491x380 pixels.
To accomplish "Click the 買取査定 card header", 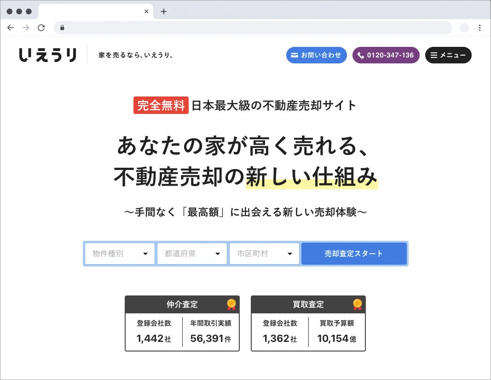I will 308,304.
